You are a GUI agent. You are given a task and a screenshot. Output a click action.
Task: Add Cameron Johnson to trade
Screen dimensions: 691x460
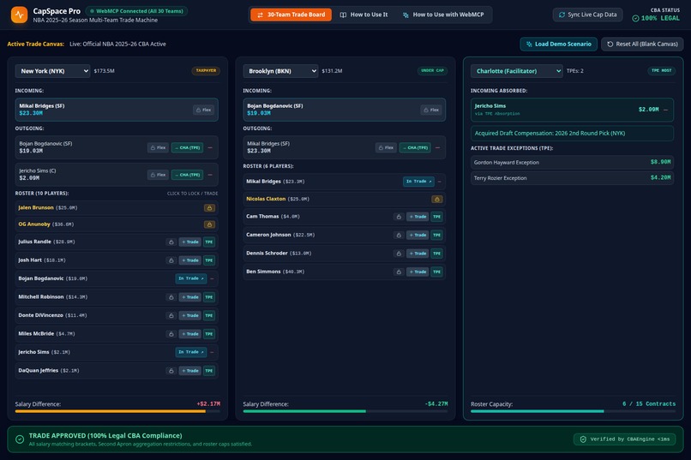pos(418,235)
